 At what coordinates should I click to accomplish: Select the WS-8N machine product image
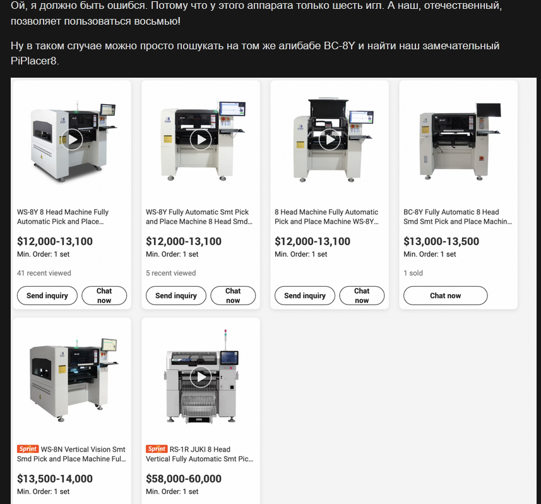(x=72, y=378)
